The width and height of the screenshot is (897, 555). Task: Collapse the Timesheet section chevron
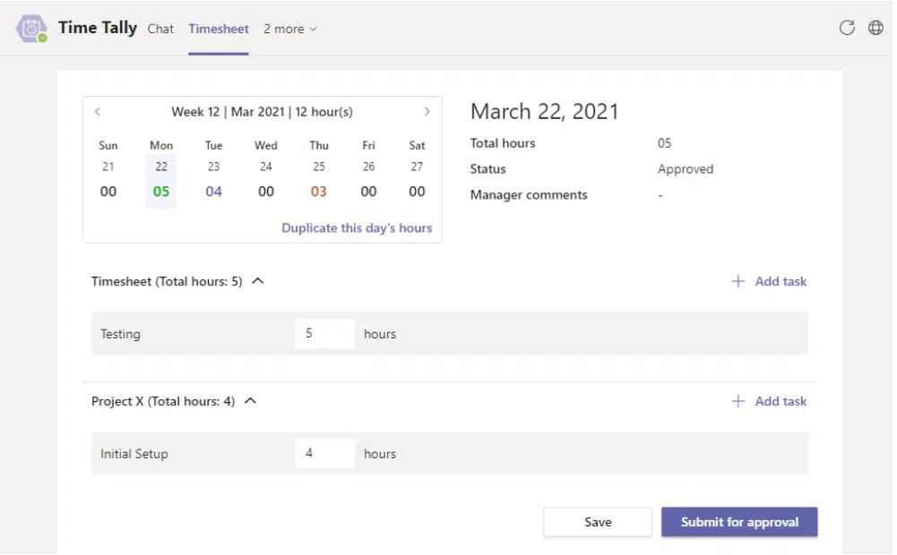pyautogui.click(x=258, y=281)
